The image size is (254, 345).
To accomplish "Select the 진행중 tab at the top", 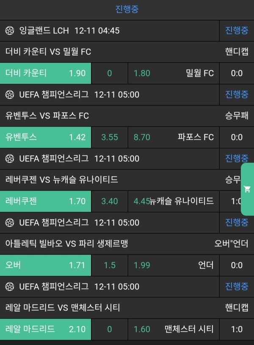I will click(127, 9).
